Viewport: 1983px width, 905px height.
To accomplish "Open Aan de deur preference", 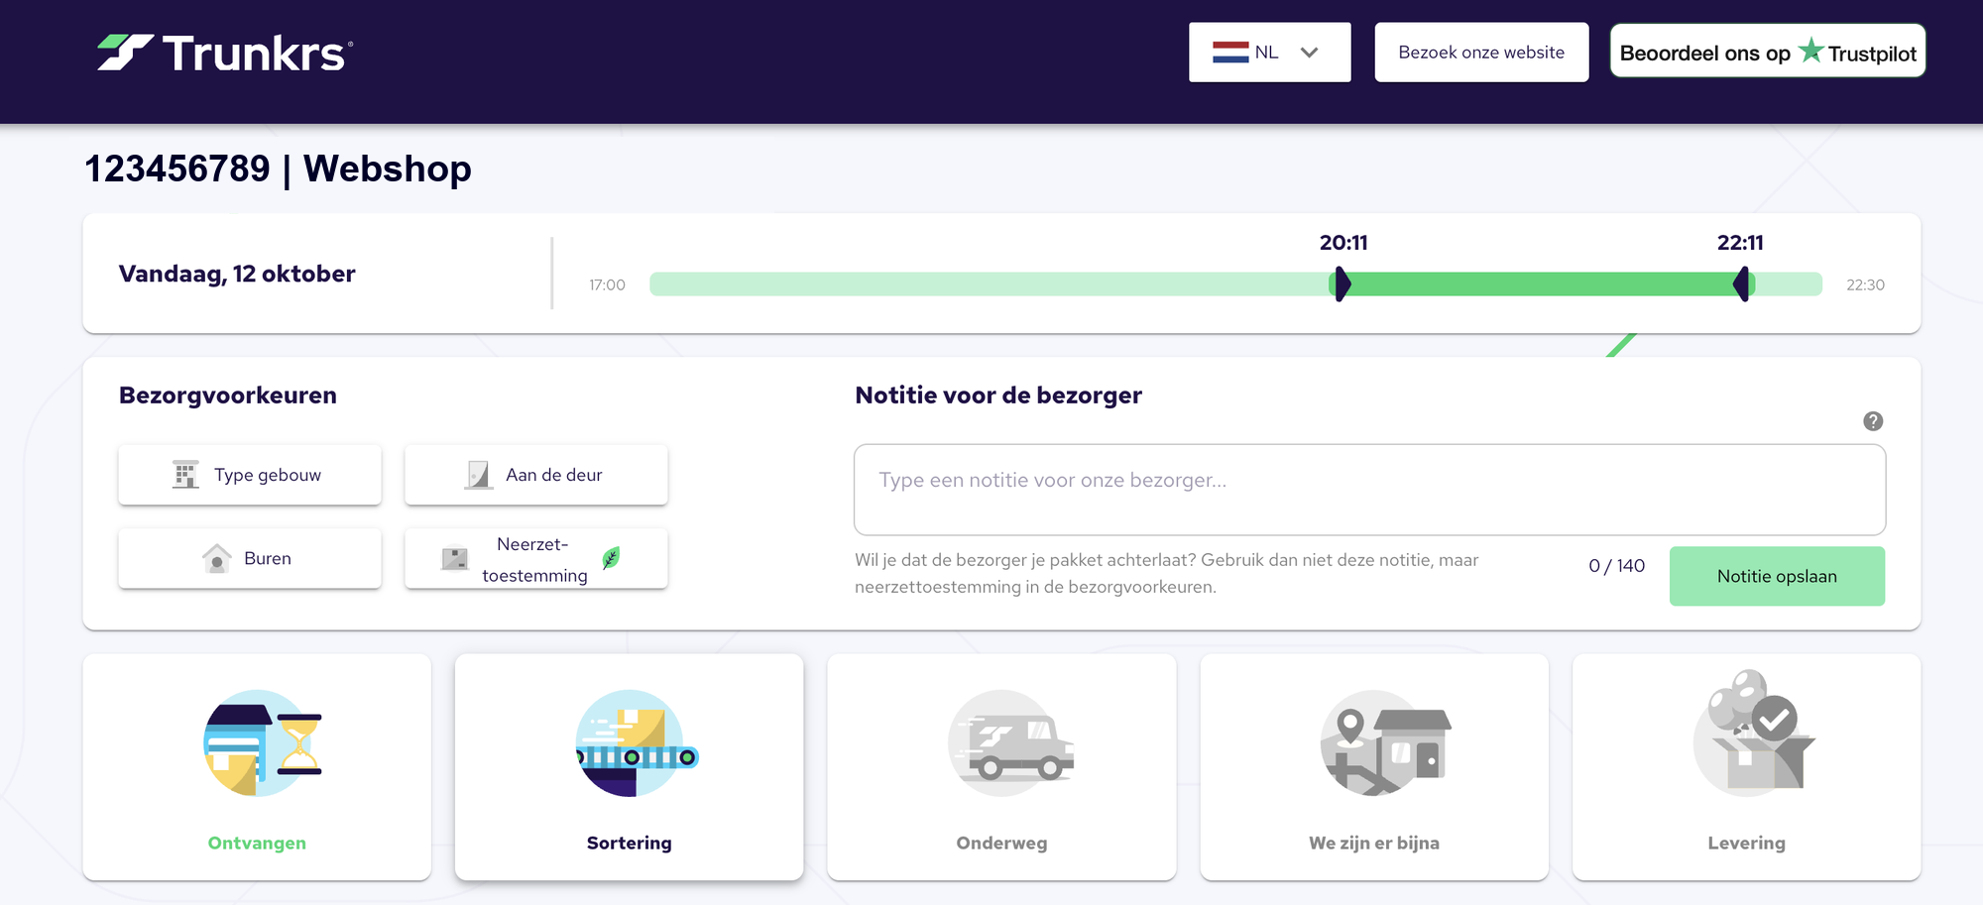I will click(536, 475).
